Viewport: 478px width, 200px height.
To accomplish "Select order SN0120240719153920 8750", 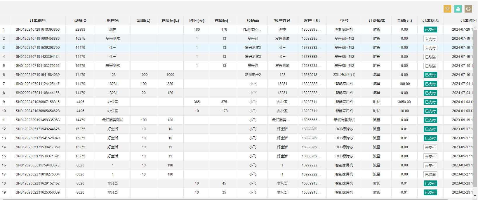I will coord(38,48).
